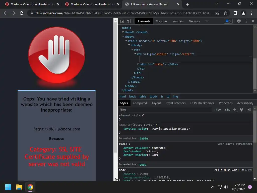Screen dimensions: 257x193
Task: Select img in the breadcrumb bar
Action: coord(175,96)
